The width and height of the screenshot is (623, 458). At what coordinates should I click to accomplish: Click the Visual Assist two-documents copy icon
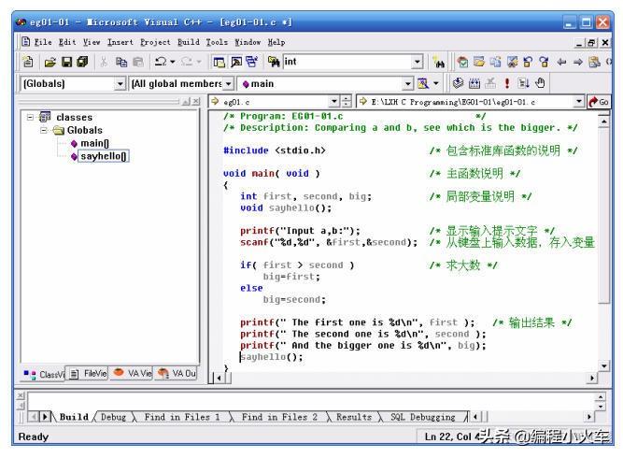[495, 62]
